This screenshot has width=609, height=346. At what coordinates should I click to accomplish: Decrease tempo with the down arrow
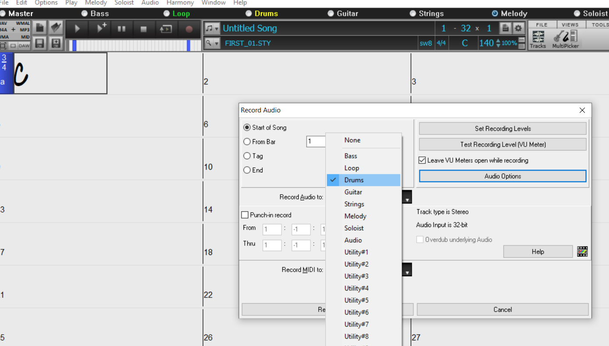point(498,45)
